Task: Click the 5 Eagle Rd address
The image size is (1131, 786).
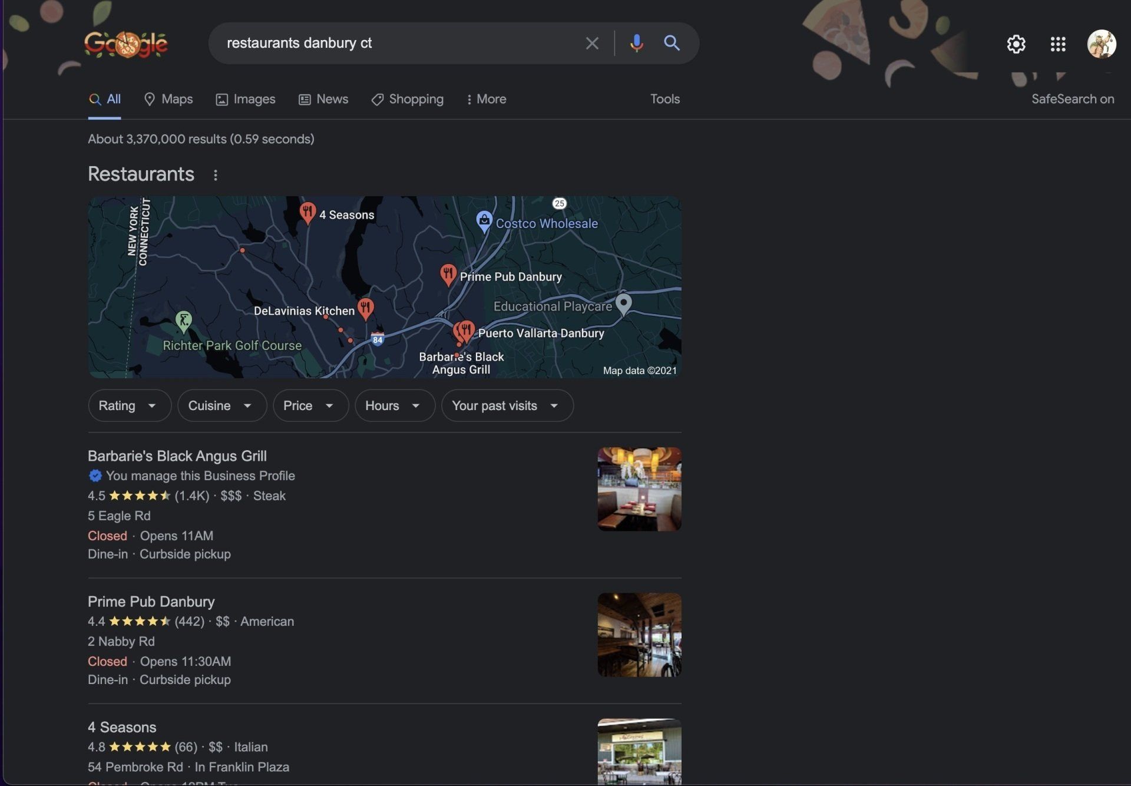Action: point(119,516)
